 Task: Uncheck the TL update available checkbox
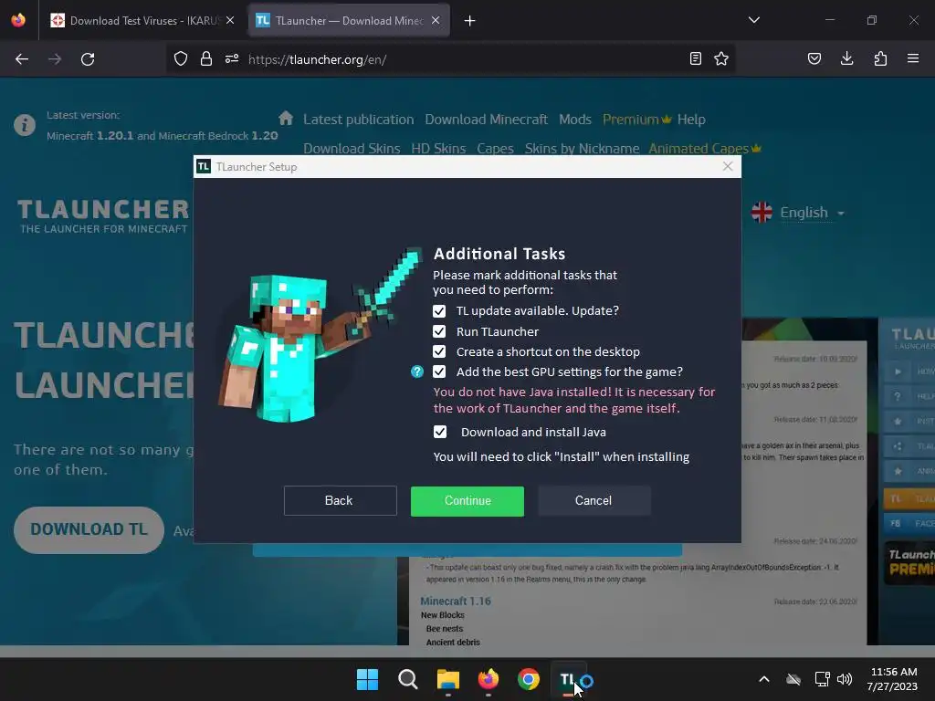[x=439, y=311]
